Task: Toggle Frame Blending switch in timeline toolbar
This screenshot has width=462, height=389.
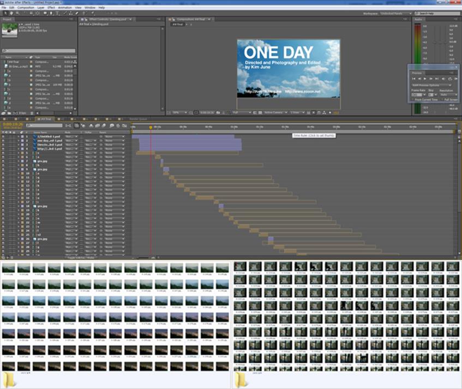Action: pos(98,126)
